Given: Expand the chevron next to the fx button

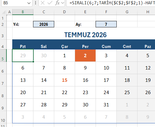Looking at the screenshot, I should (62, 3).
